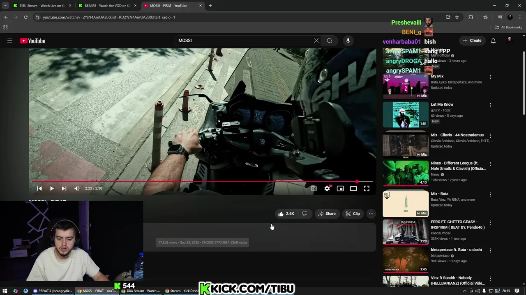Open the Chrome profile avatar
The image size is (526, 295).
(x=510, y=17)
